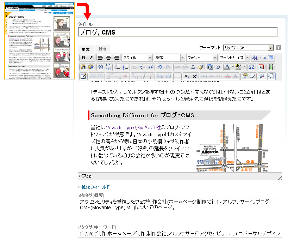Align text left
This screenshot has width=288, height=240.
tap(100, 58)
